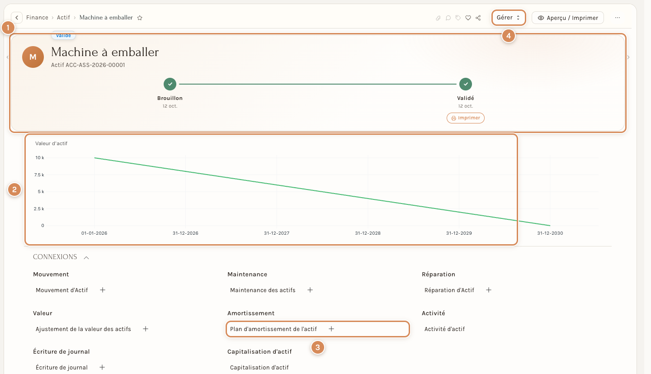Add a new Maintenance des actifs record

tap(310, 290)
